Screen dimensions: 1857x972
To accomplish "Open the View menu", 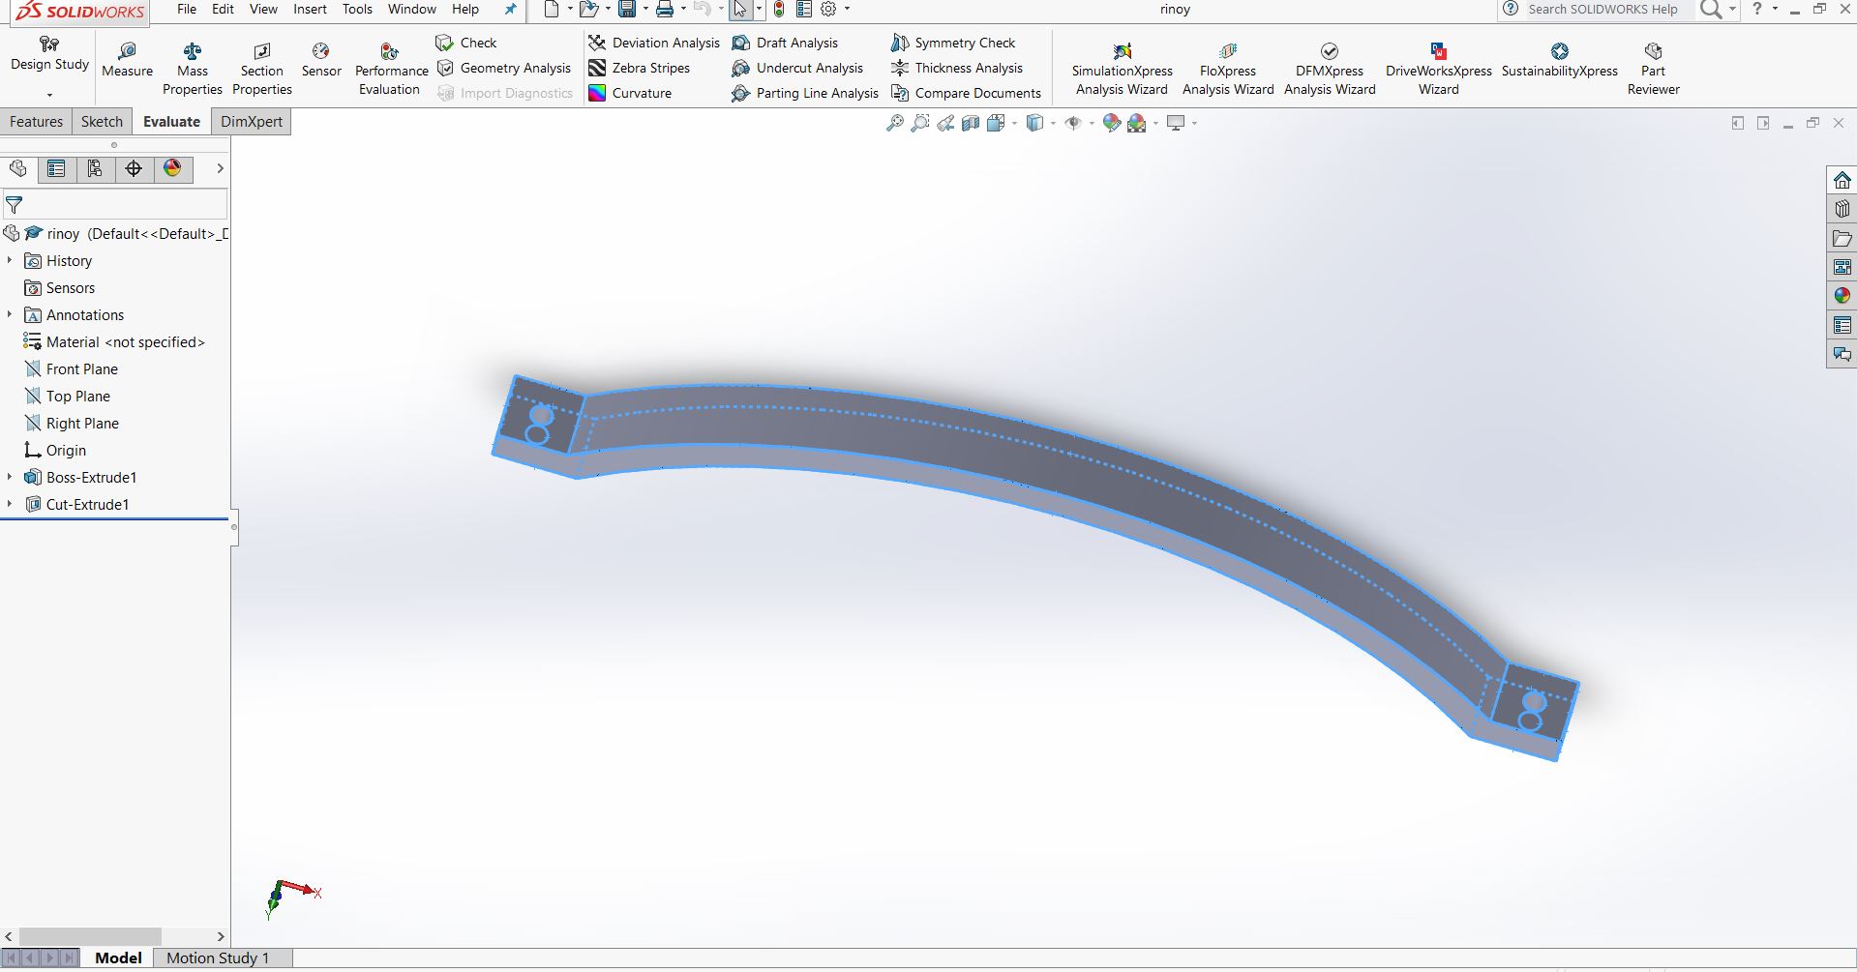I will (263, 9).
